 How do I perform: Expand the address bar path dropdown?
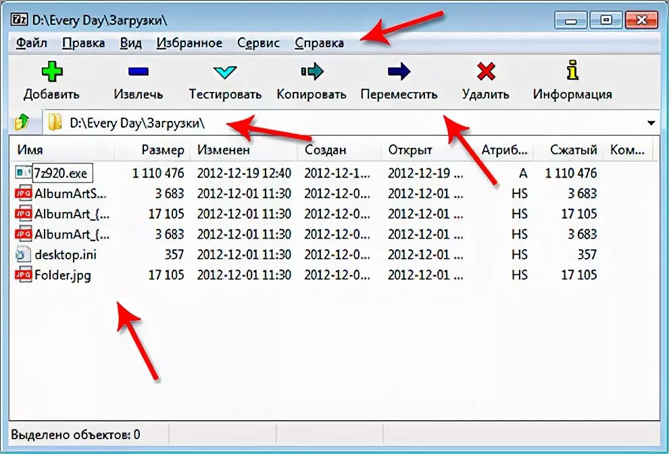pos(651,123)
